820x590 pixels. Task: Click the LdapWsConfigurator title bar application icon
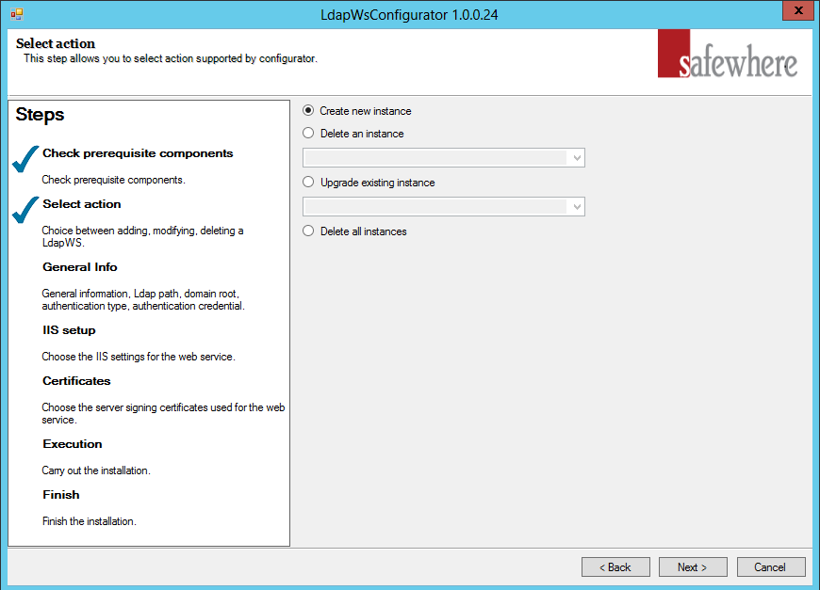click(x=15, y=10)
